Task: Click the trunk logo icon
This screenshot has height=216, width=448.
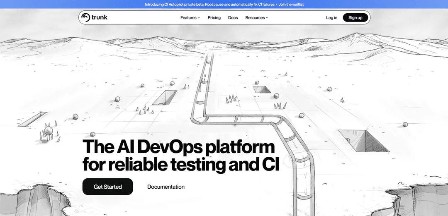Action: [x=85, y=17]
